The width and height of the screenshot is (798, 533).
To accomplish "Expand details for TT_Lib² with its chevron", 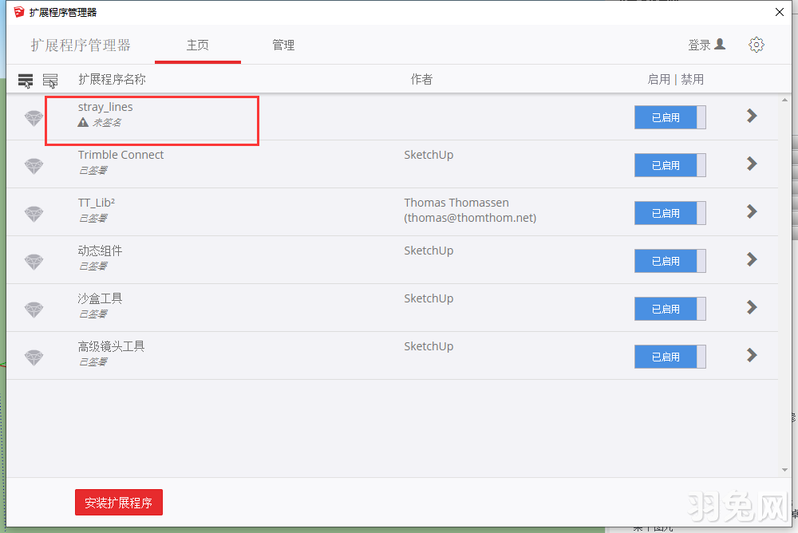I will click(x=751, y=211).
